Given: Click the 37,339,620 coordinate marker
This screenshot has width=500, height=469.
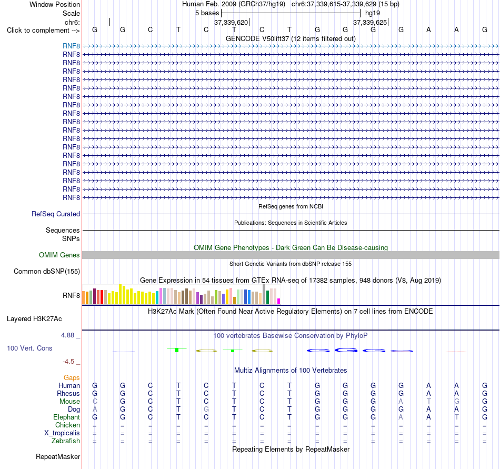Looking at the screenshot, I should [231, 22].
